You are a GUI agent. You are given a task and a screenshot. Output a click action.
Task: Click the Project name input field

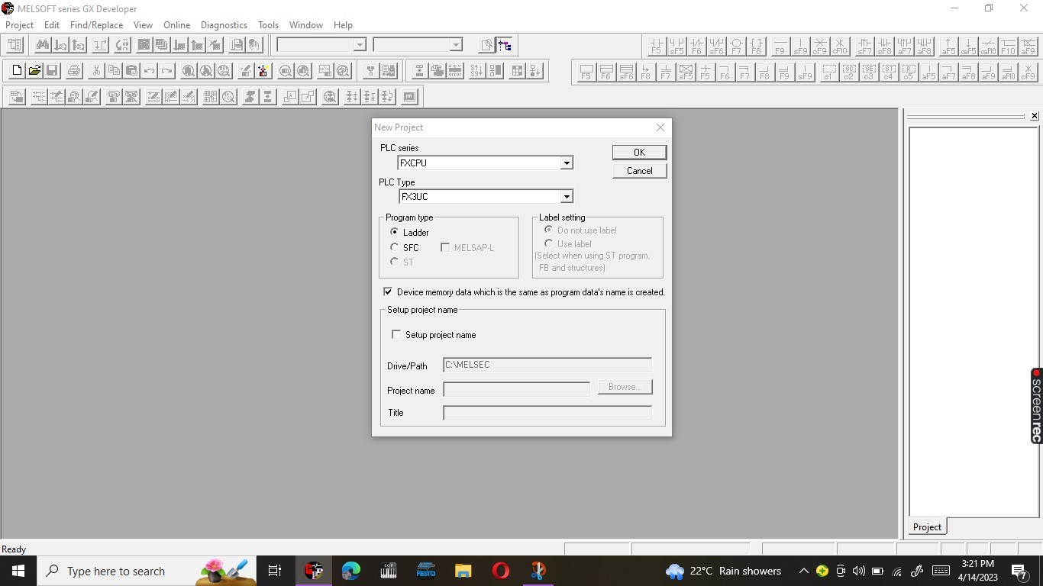(516, 390)
